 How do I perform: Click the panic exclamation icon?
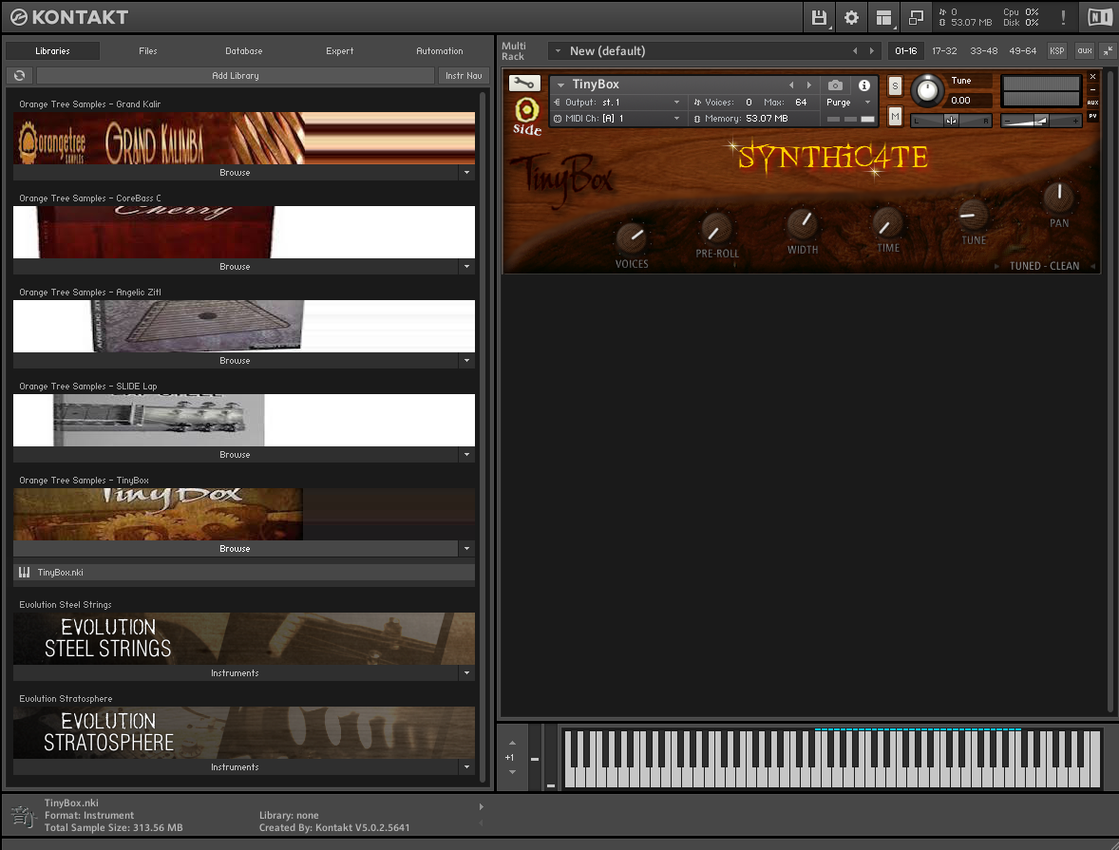coord(1063,17)
